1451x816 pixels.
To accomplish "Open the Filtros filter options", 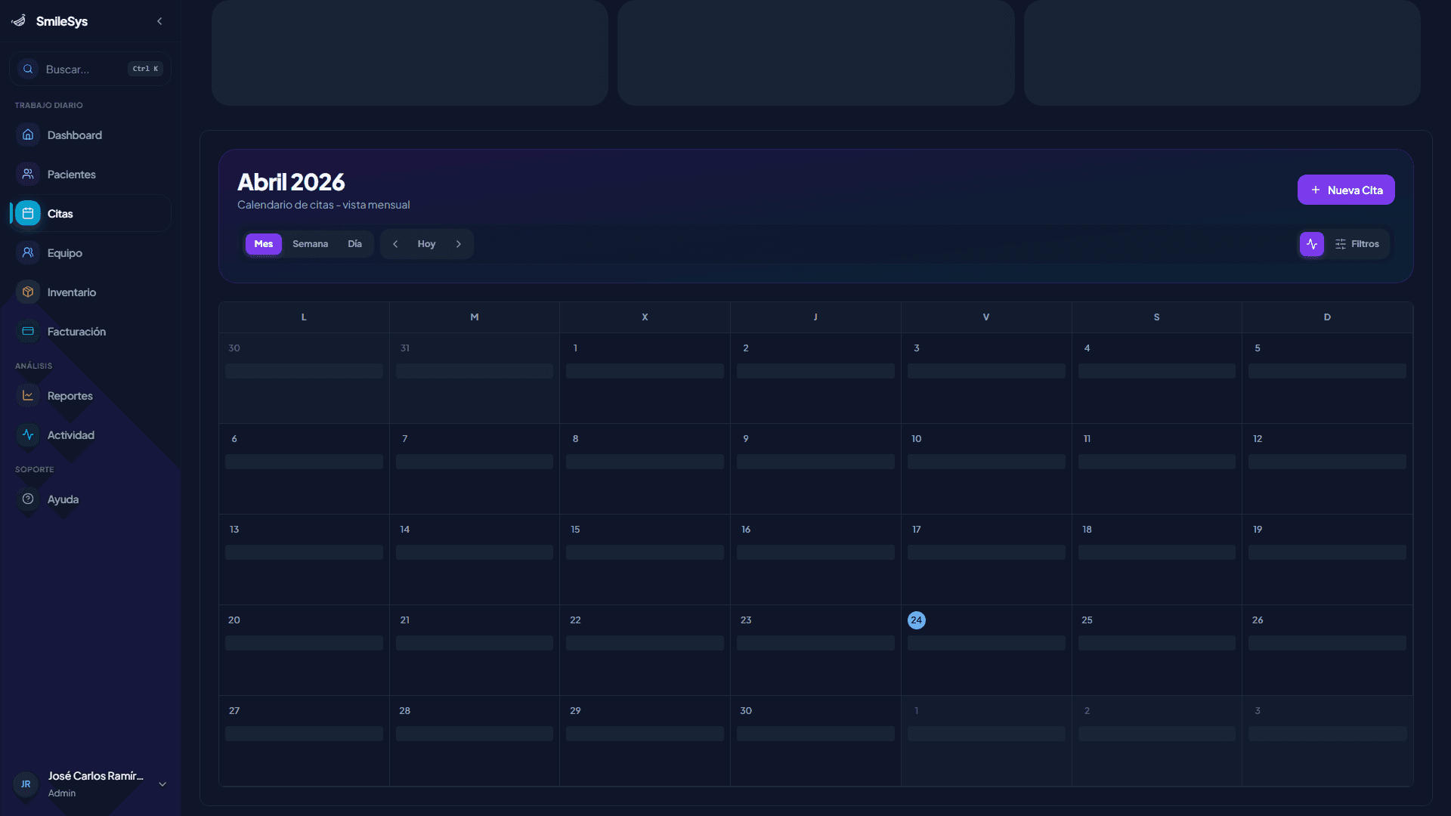I will (1357, 244).
